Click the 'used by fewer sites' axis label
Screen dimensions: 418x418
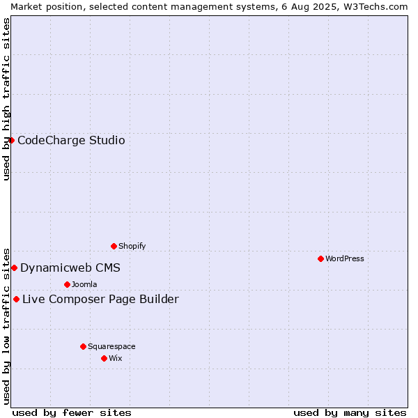pyautogui.click(x=72, y=413)
